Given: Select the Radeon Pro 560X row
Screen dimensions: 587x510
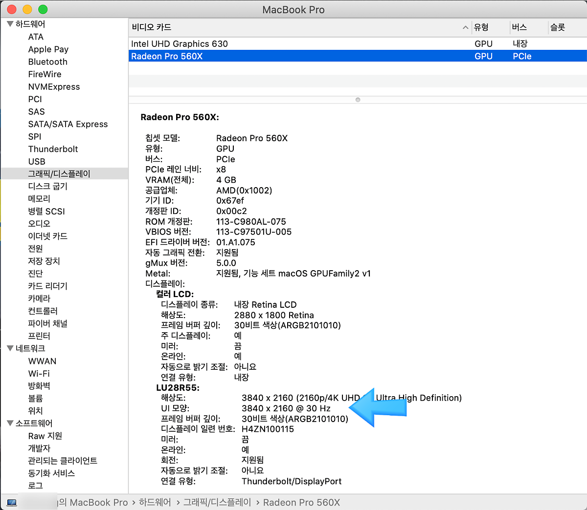Looking at the screenshot, I should 358,56.
